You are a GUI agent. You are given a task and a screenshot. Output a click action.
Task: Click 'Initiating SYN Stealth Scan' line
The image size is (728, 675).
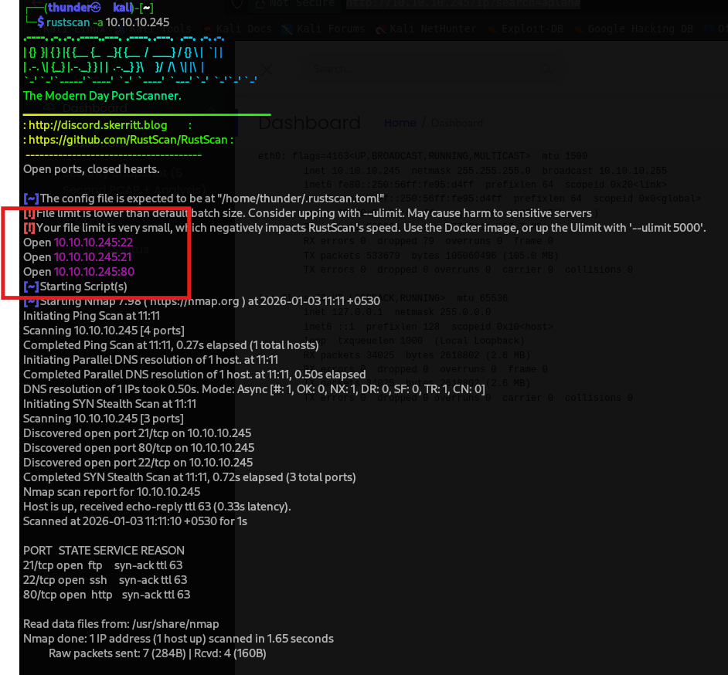(110, 404)
